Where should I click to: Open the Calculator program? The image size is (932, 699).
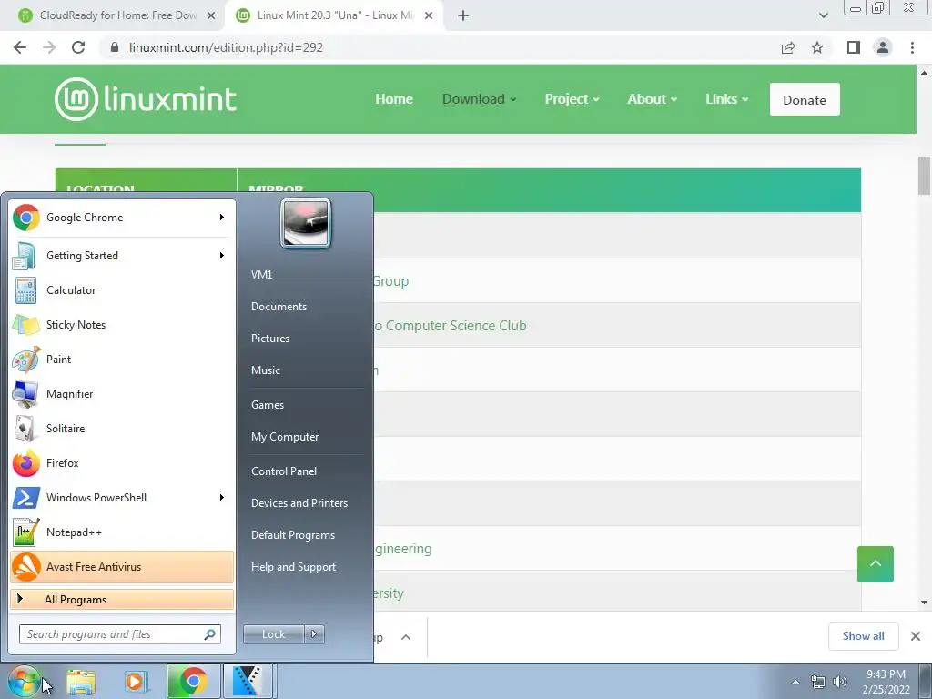coord(122,290)
